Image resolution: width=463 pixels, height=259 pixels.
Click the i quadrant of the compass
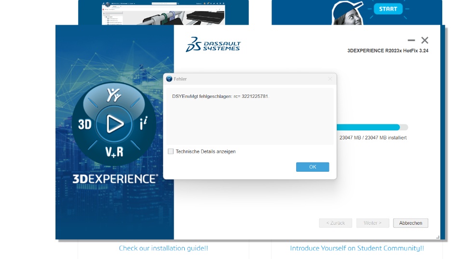coord(144,123)
